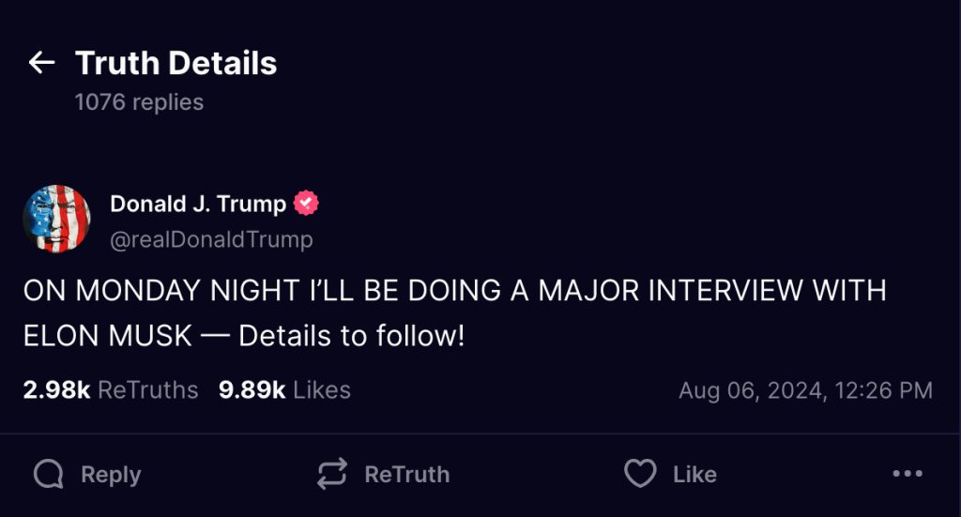Open Donald J. Trump profile avatar
Viewport: 961px width, 517px height.
tap(56, 219)
